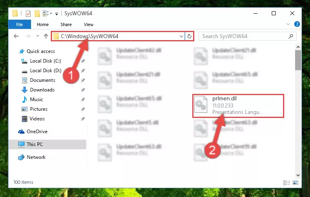This screenshot has height=197, width=310.
Task: Open Documents in sidebar
Action: 42,80
